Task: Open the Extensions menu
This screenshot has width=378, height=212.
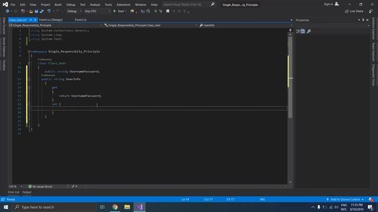Action: click(x=123, y=5)
